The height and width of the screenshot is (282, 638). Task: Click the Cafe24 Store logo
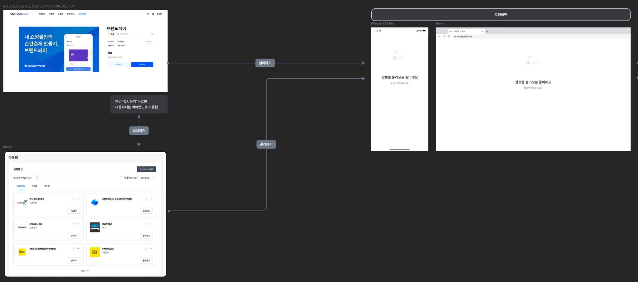[x=19, y=14]
